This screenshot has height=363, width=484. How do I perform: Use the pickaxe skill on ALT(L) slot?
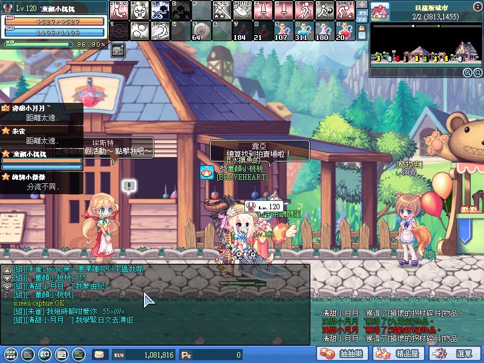pos(222,10)
